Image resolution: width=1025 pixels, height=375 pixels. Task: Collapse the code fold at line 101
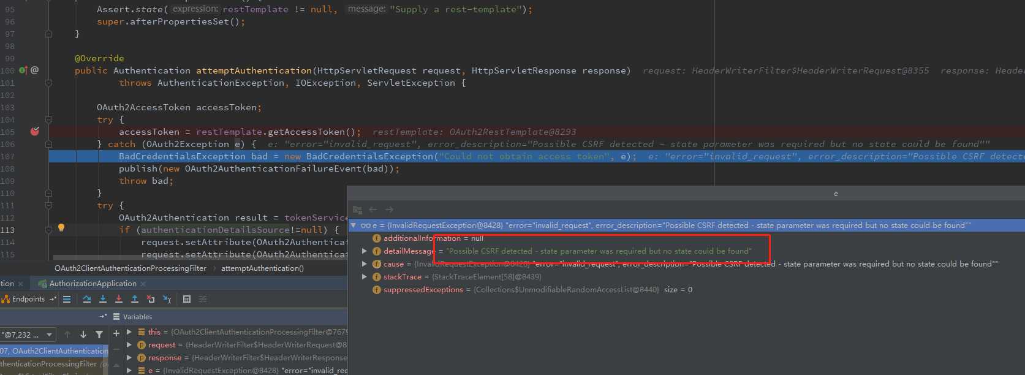(48, 83)
